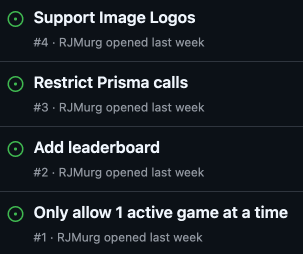Click the #1 issue number label
The width and height of the screenshot is (303, 254).
point(40,237)
